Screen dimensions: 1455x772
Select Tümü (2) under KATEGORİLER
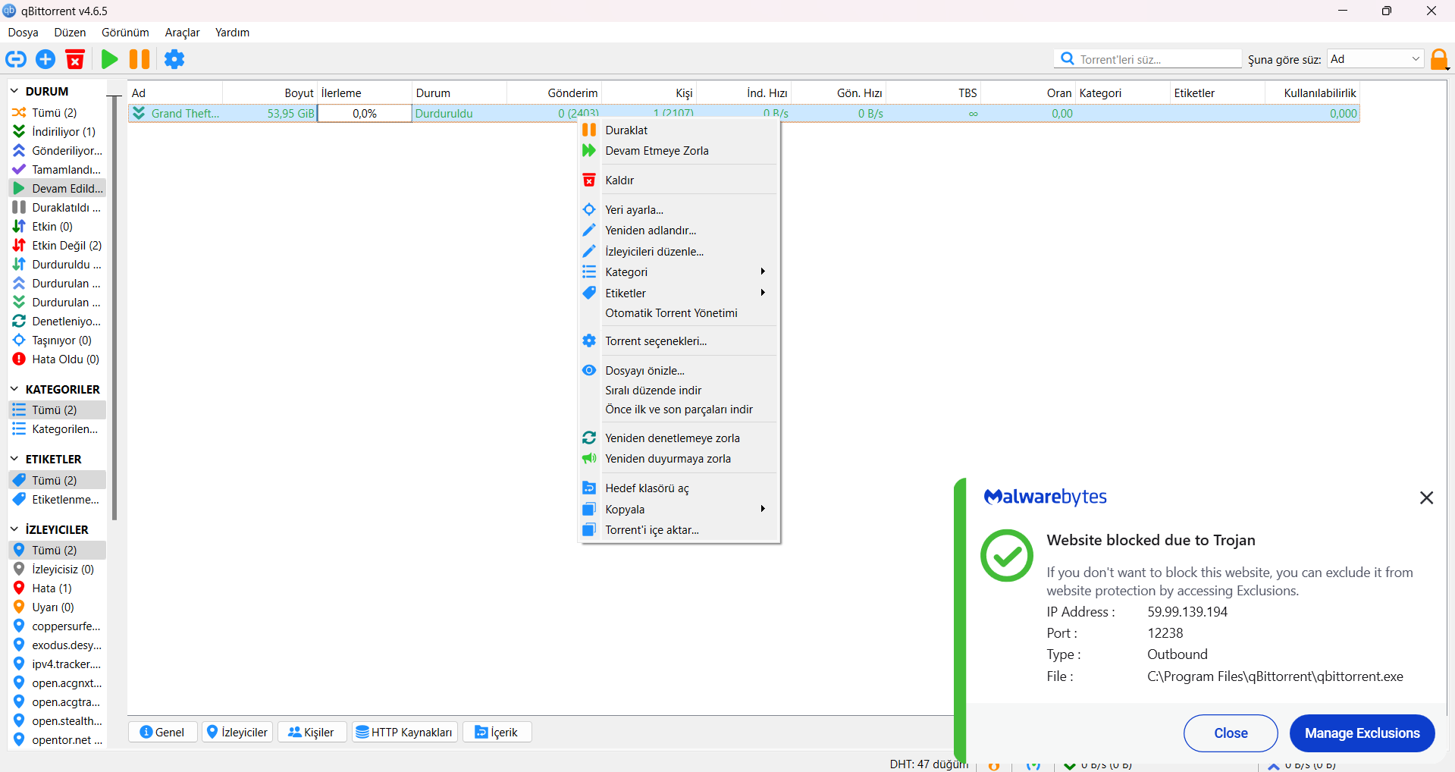[57, 410]
